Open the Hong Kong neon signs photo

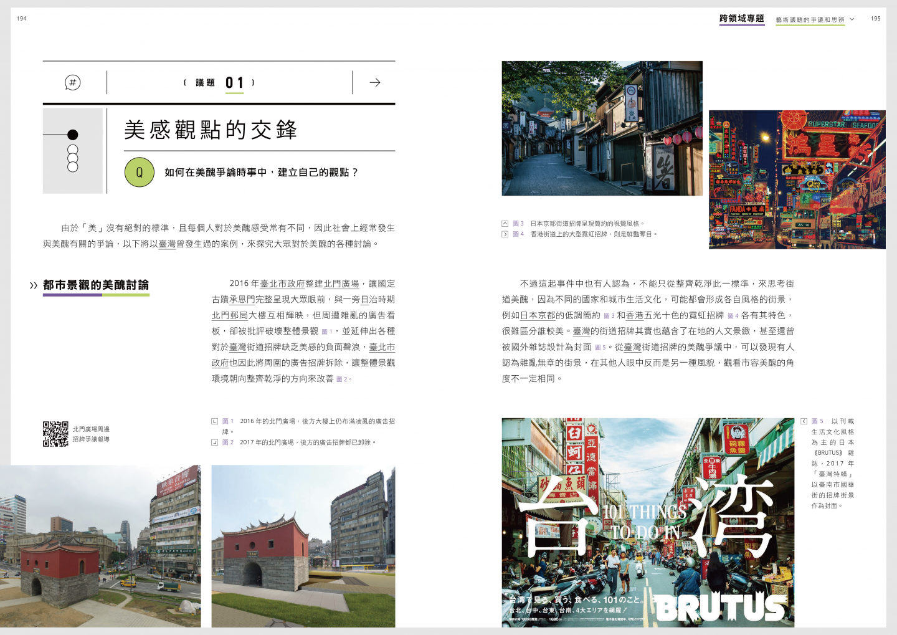[797, 180]
